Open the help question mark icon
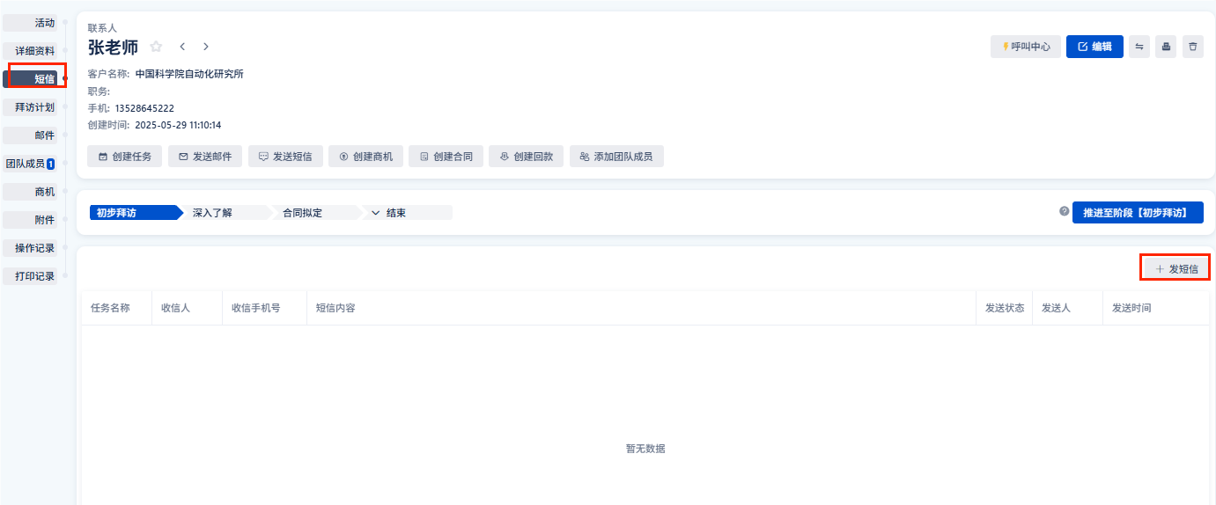The image size is (1216, 505). 1064,212
